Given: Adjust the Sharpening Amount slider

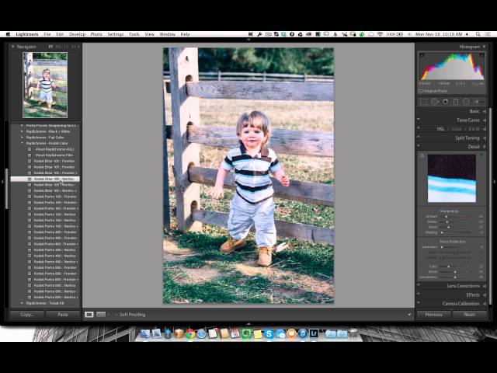Looking at the screenshot, I should click(x=446, y=217).
